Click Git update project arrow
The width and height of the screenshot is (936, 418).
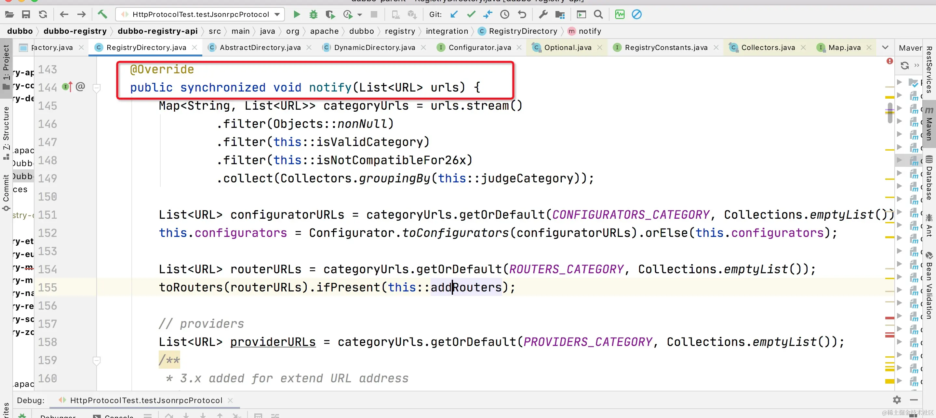pos(454,15)
